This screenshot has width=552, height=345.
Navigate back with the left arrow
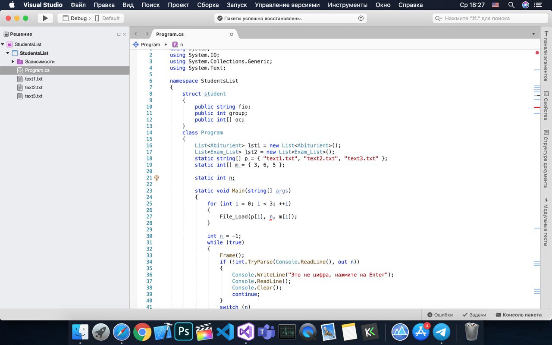click(136, 34)
